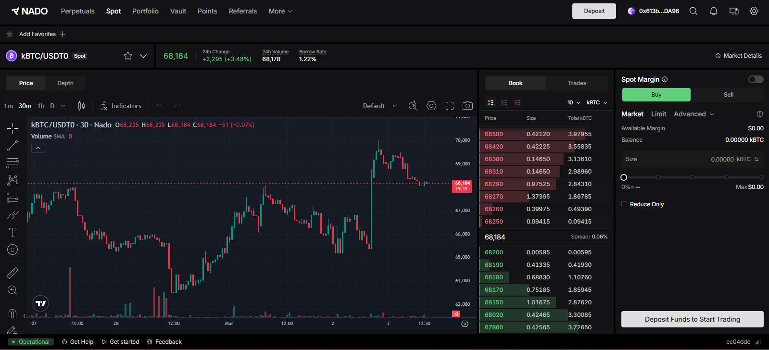
Task: Open the quick search chart icon
Action: click(x=413, y=106)
